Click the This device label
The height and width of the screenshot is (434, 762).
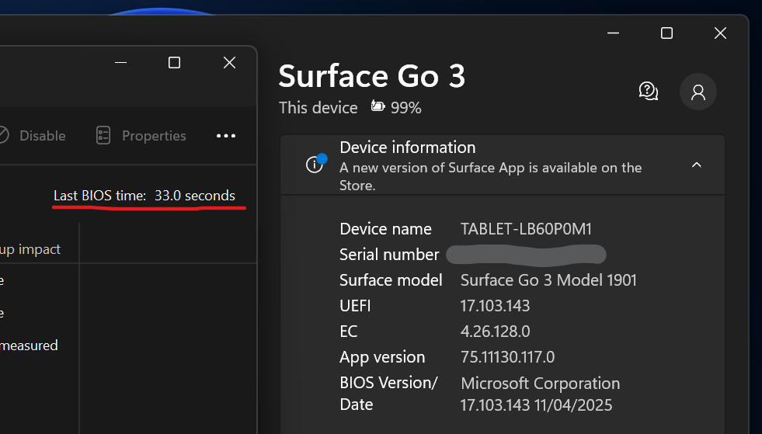(x=318, y=107)
